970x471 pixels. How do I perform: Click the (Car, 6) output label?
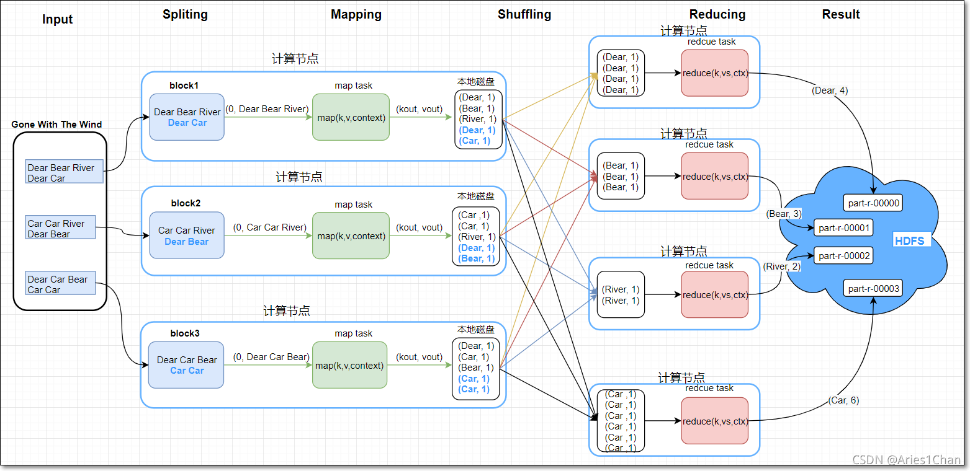tap(843, 400)
